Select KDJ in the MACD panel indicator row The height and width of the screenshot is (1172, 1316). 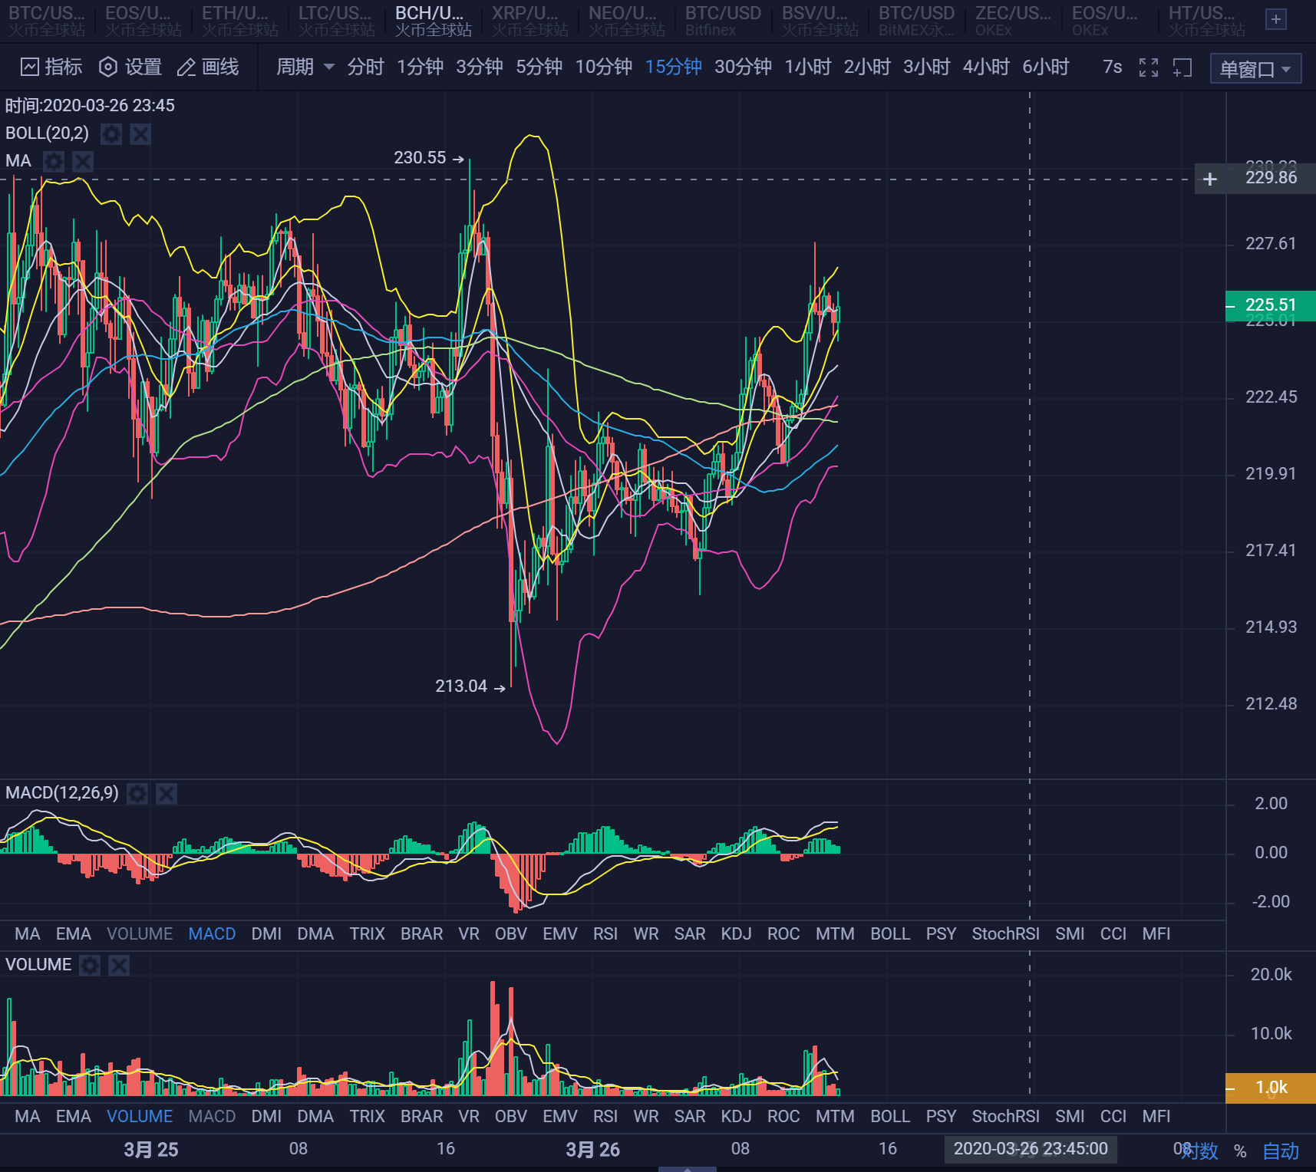click(736, 933)
